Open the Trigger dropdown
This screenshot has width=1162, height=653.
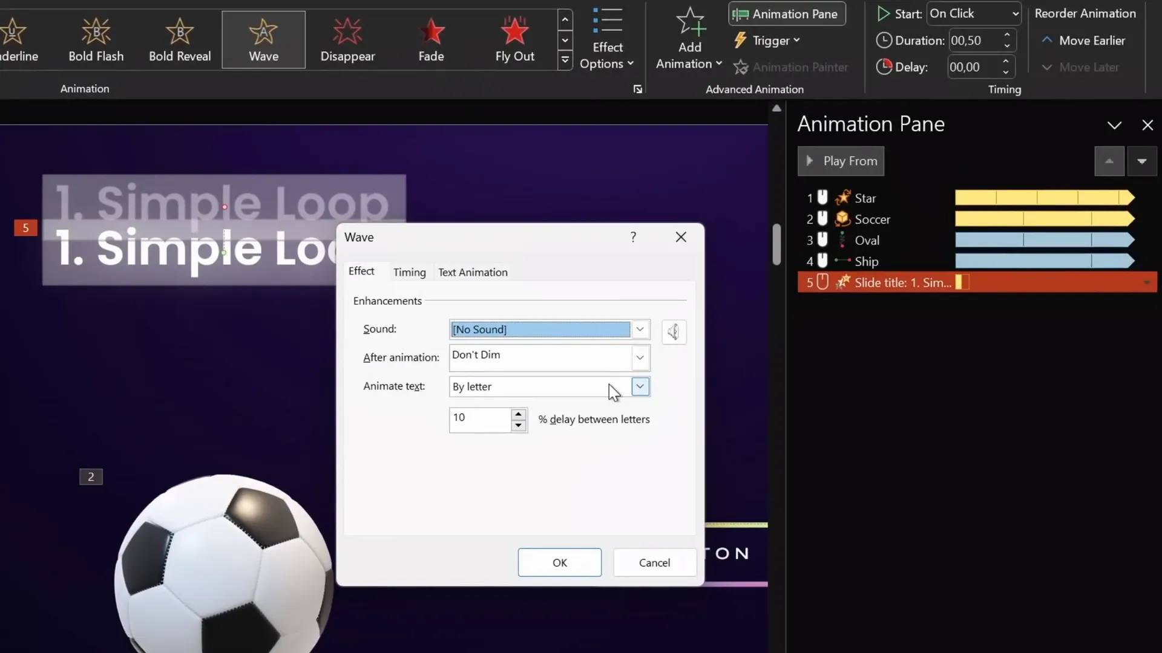coord(767,41)
